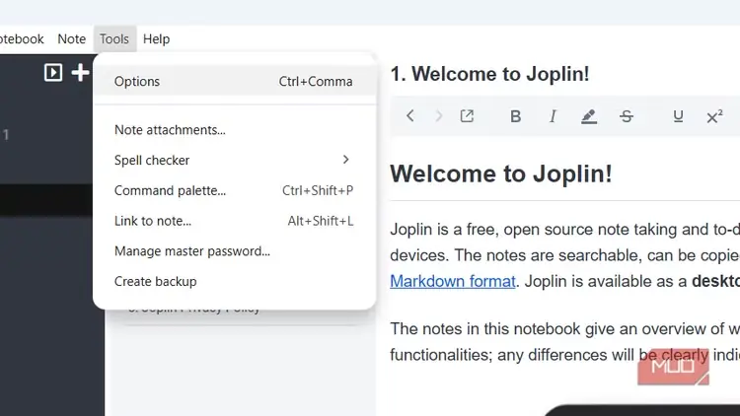The image size is (740, 416).
Task: Go back with the left arrow icon
Action: click(x=410, y=116)
